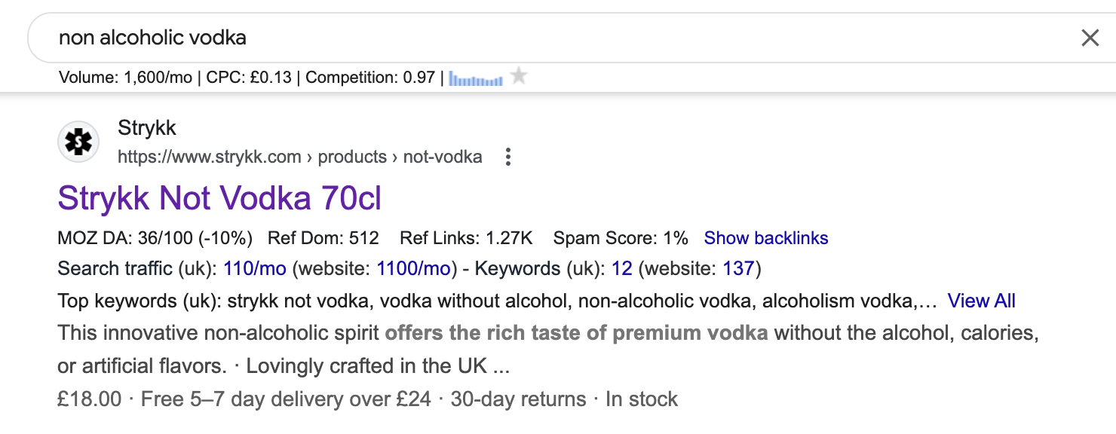The width and height of the screenshot is (1116, 434).
Task: Star the keyword to save it
Action: tap(518, 76)
